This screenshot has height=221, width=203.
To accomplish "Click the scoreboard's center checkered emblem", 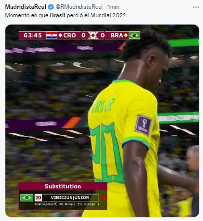I will pos(93,35).
